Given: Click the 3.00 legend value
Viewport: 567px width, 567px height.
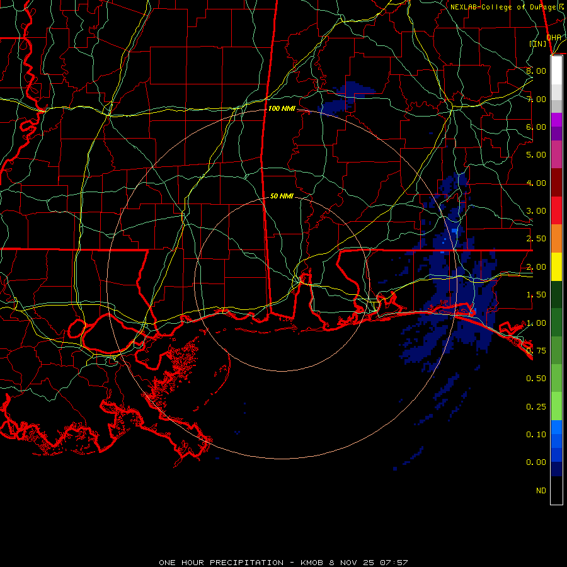Looking at the screenshot, I should pyautogui.click(x=536, y=211).
